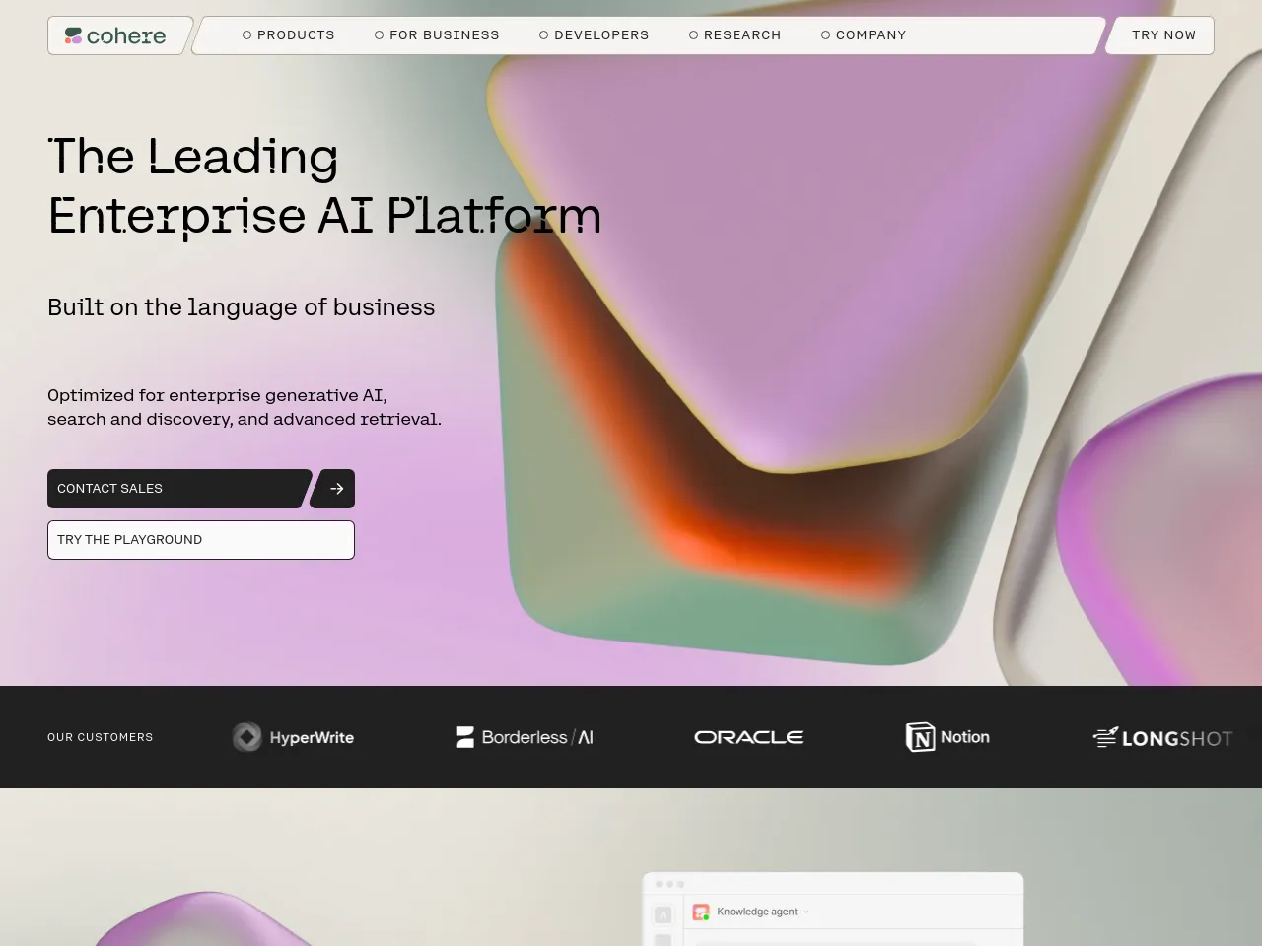Click the Cohere logo in header

click(x=115, y=35)
